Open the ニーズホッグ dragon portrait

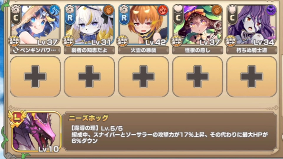click(36, 132)
